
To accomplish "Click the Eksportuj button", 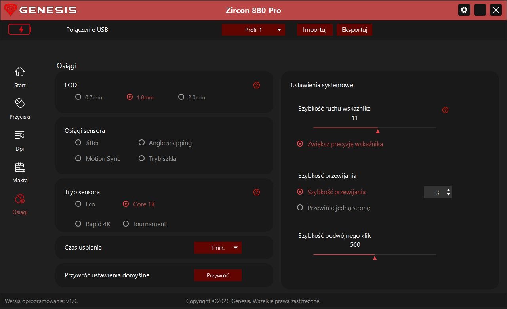I will tap(355, 30).
